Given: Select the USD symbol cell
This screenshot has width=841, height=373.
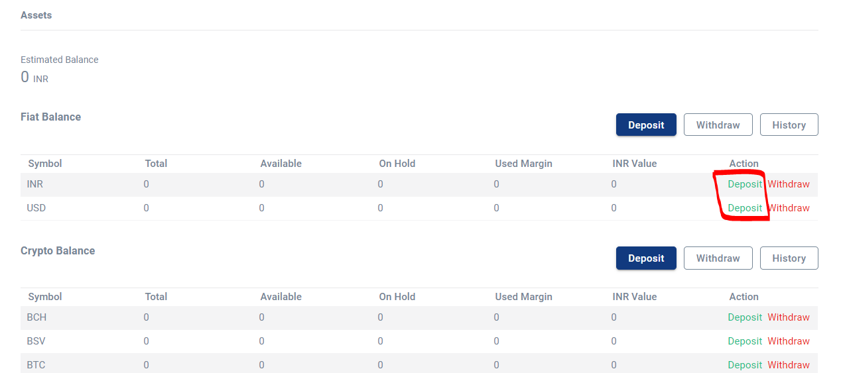Looking at the screenshot, I should 36,208.
